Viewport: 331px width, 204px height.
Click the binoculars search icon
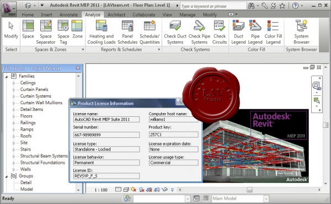point(251,6)
